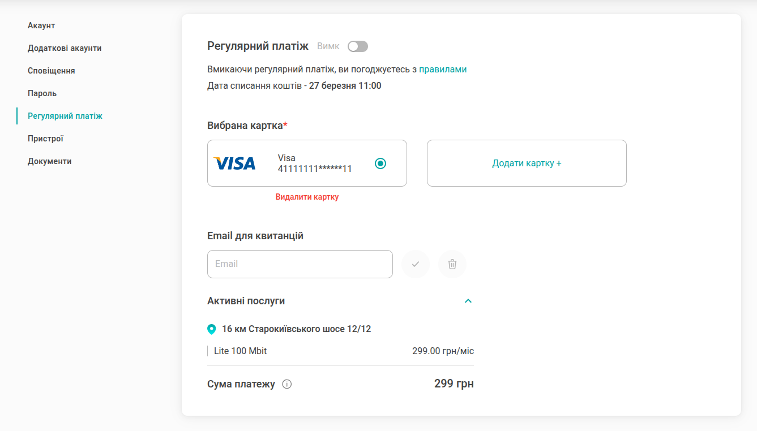Open the Документи sidebar item
Viewport: 757px width, 431px height.
click(50, 161)
